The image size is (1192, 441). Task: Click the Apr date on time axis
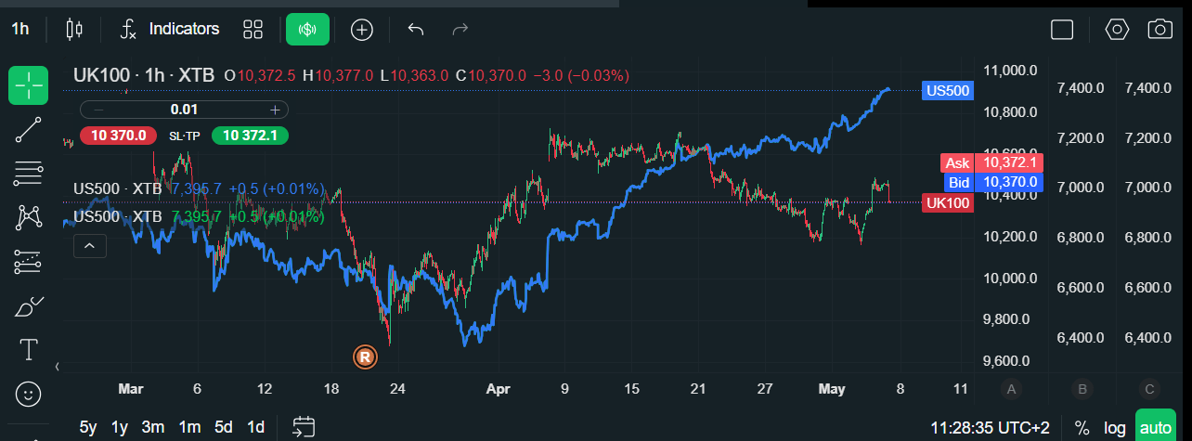pyautogui.click(x=499, y=388)
